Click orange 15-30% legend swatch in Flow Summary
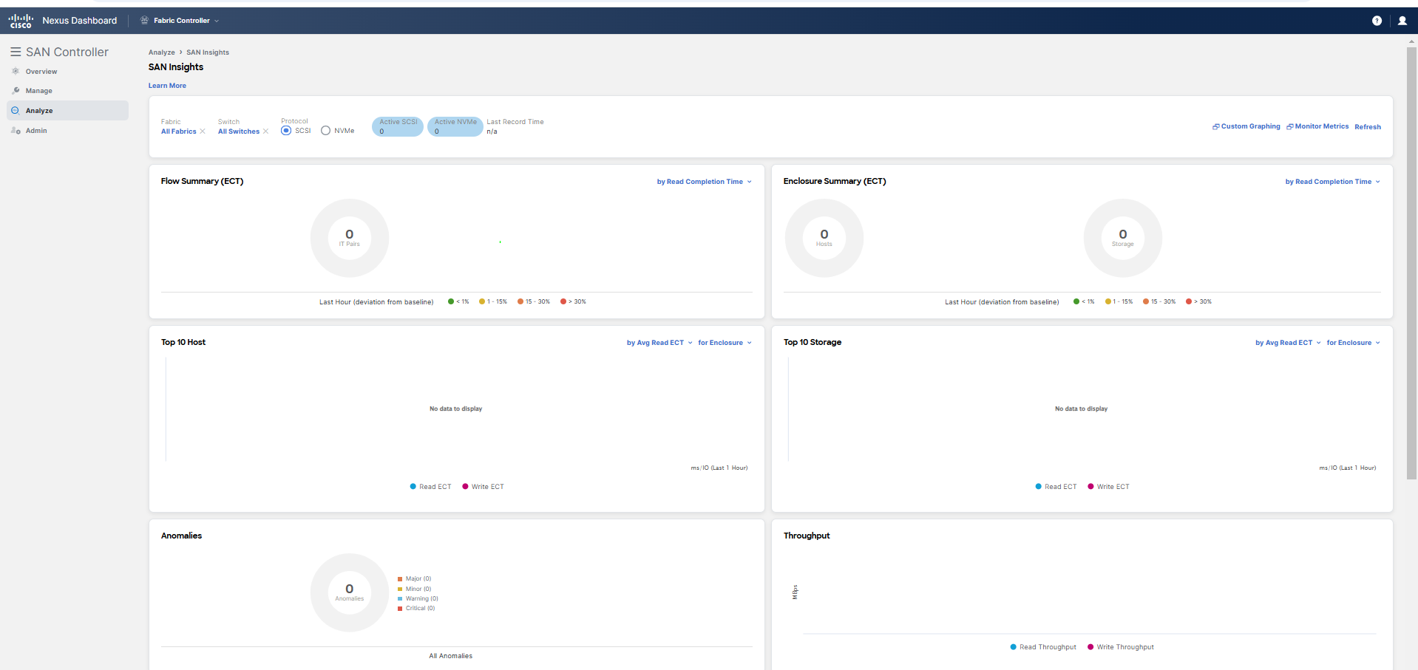Screen dimensions: 1418x670 click(x=520, y=301)
